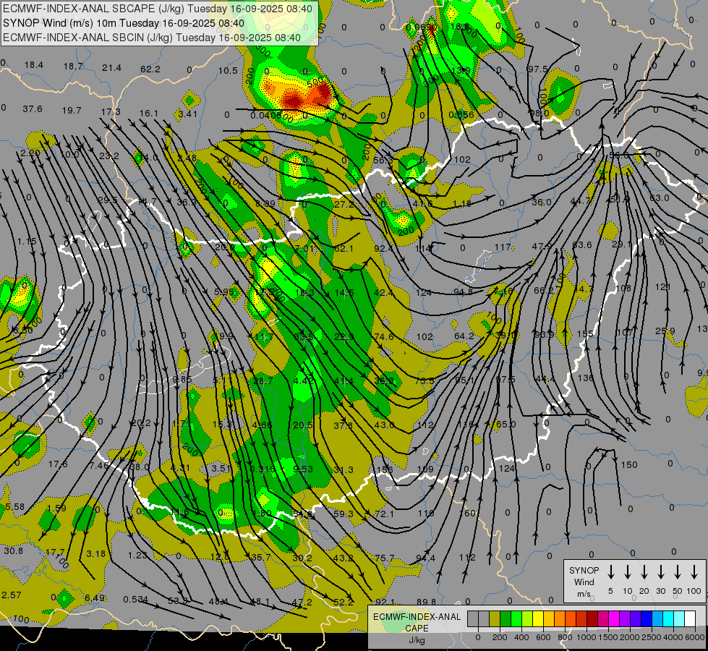Select the bright green CAPE scale swatch

click(x=516, y=618)
